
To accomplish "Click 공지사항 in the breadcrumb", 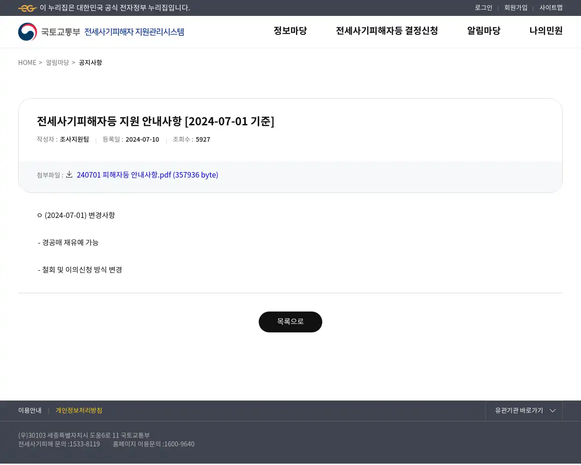I will 90,63.
